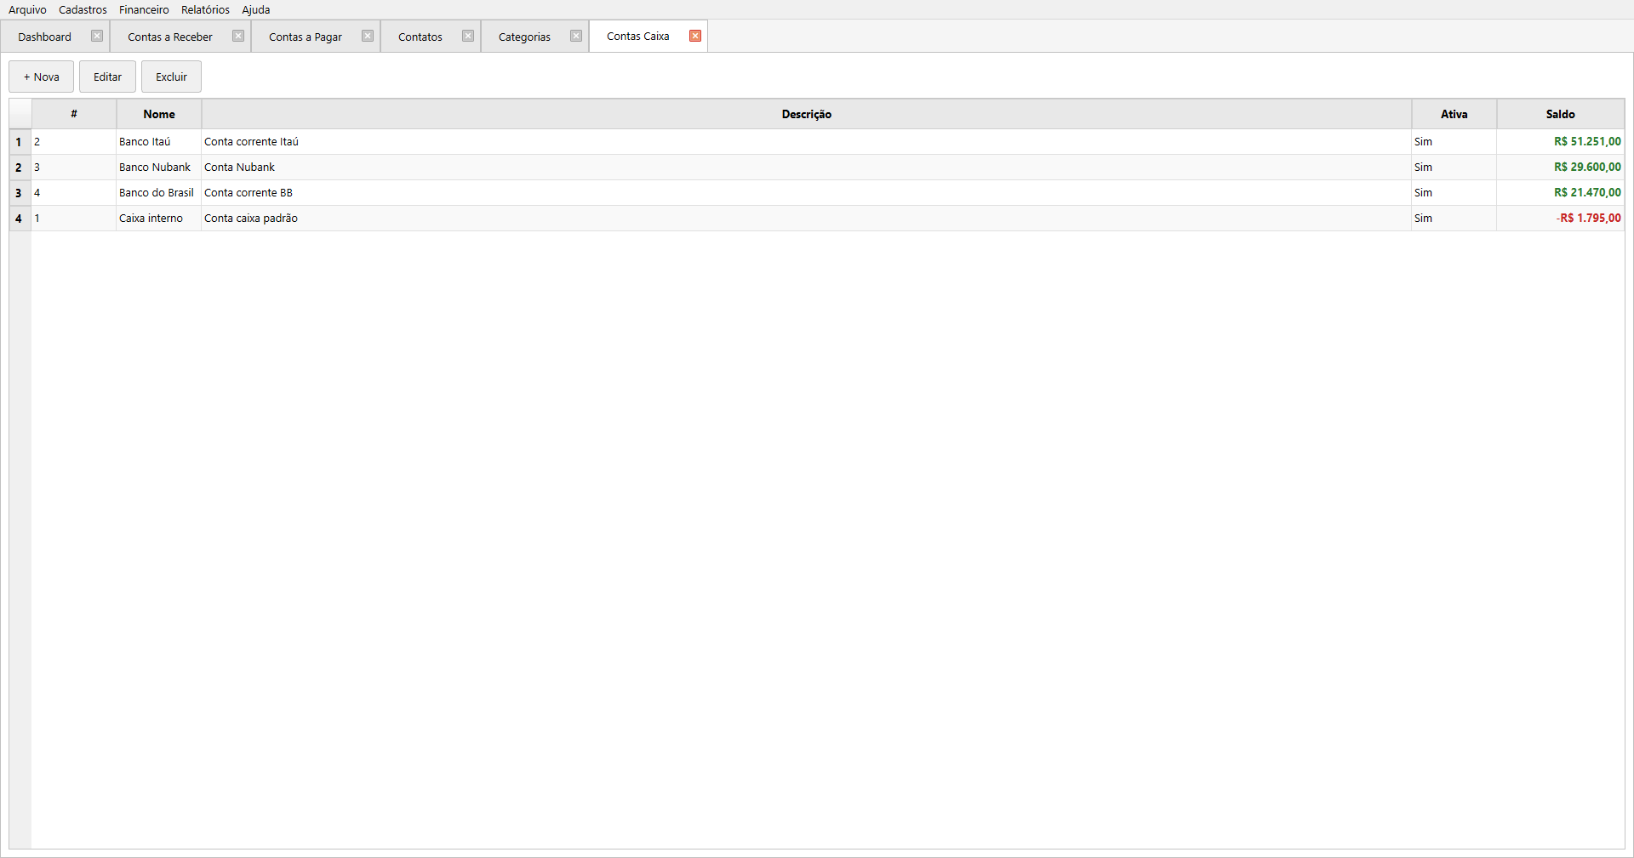Close the Categorias tab
Image resolution: width=1634 pixels, height=858 pixels.
pyautogui.click(x=576, y=36)
